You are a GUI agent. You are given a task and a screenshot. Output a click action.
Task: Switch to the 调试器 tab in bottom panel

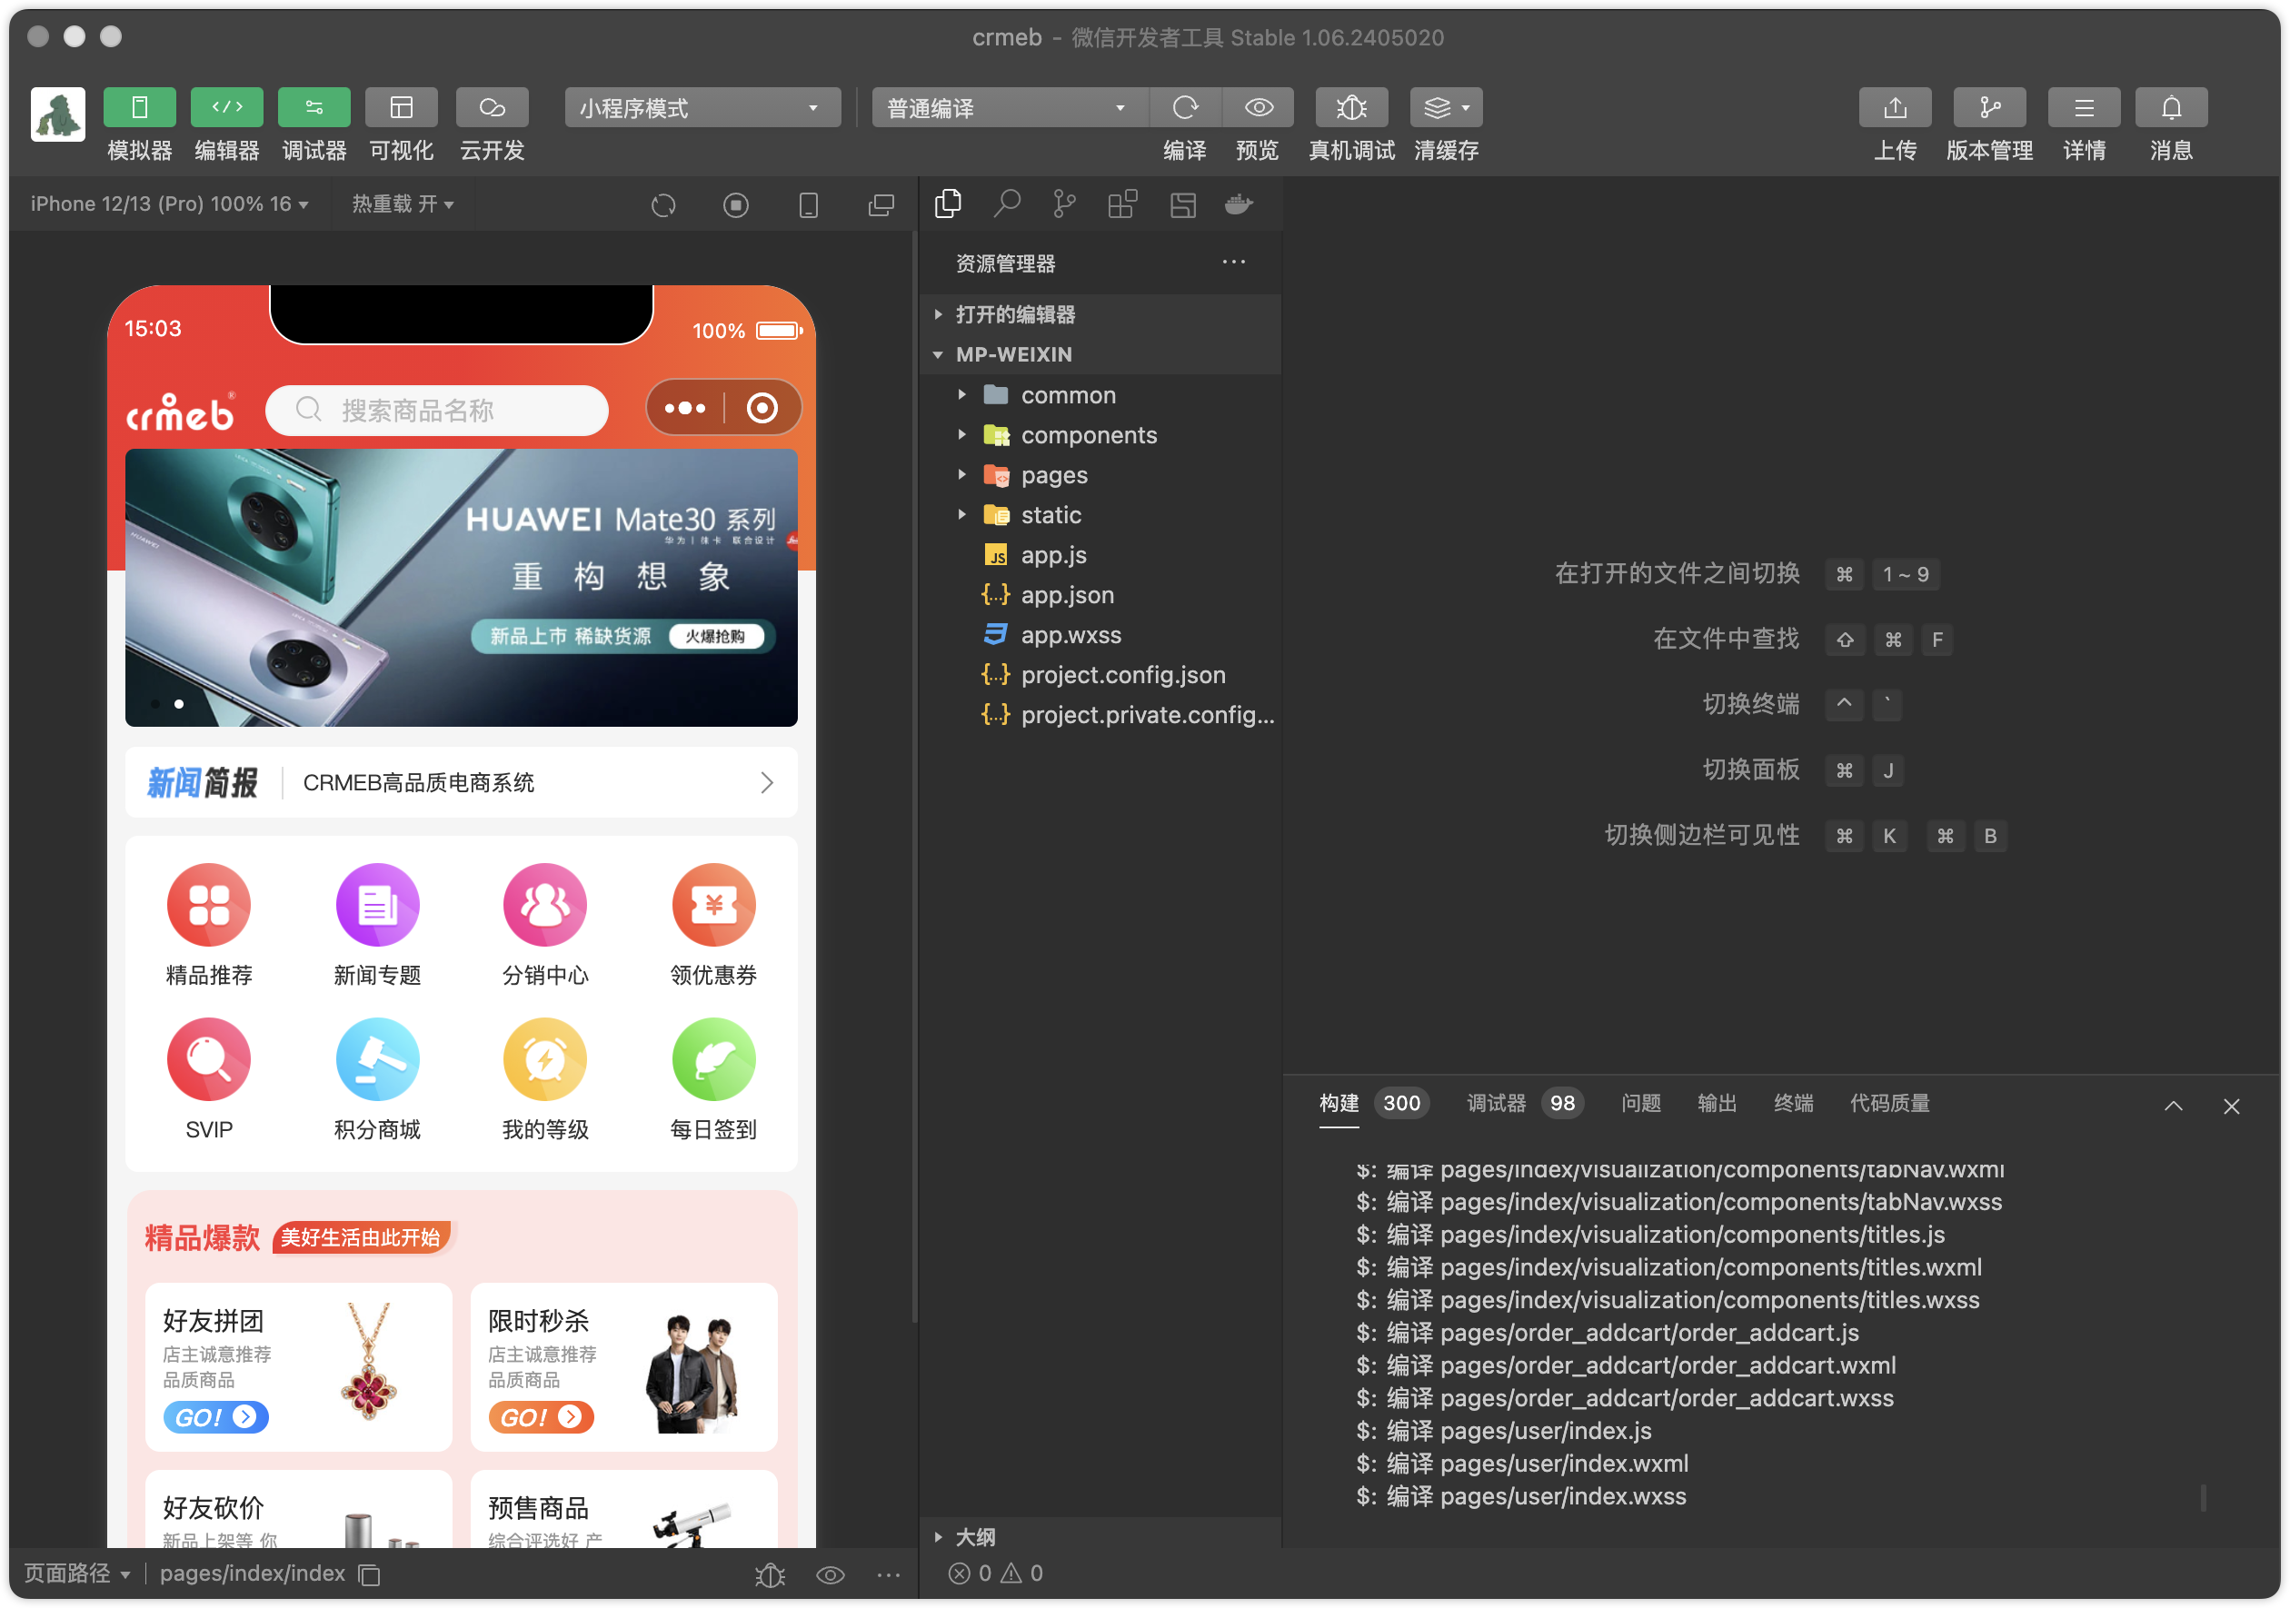point(1496,1104)
